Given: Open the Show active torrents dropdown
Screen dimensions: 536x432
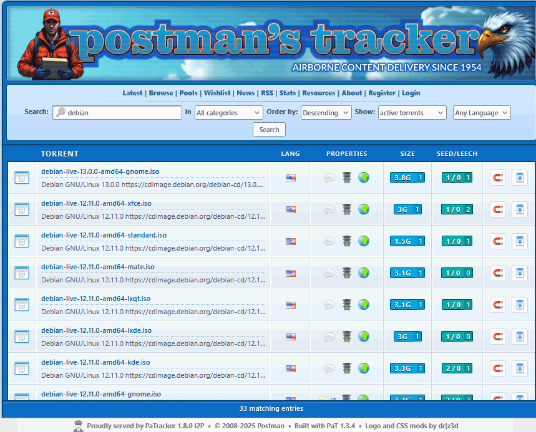Looking at the screenshot, I should (x=412, y=112).
